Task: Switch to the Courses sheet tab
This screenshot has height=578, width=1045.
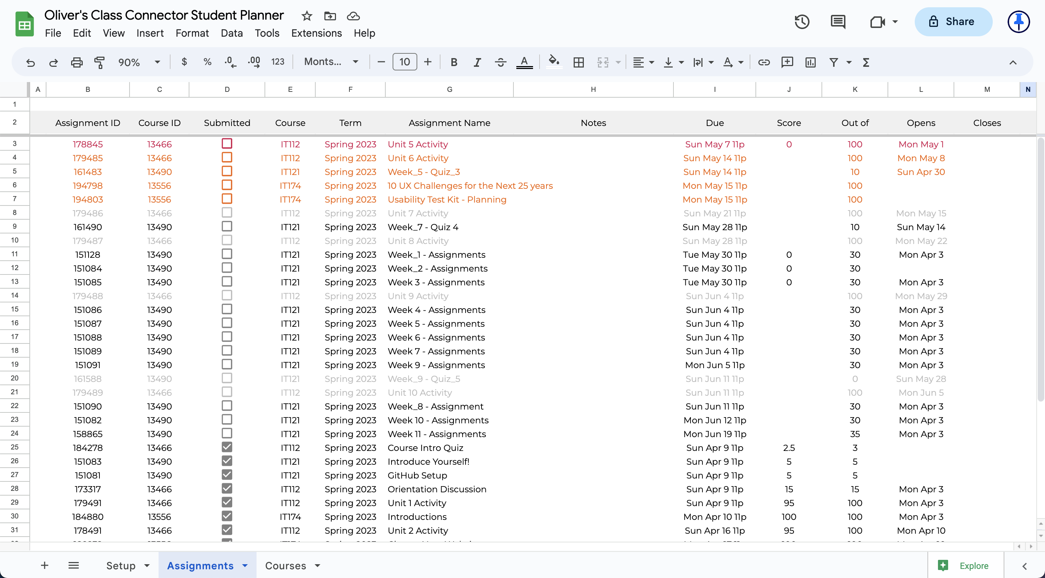Action: (x=286, y=565)
